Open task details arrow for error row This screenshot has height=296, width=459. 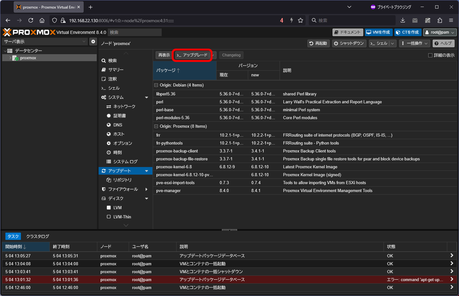[x=452, y=279]
